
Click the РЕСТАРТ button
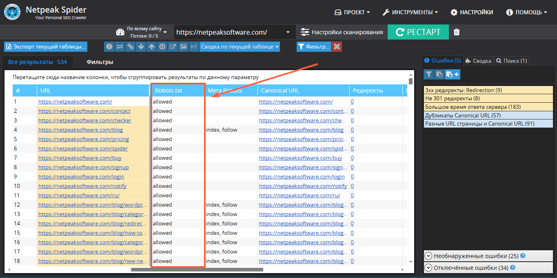[418, 32]
